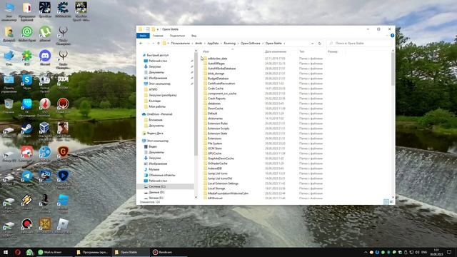Click the Opera Software breadcrumb segment

click(x=251, y=44)
